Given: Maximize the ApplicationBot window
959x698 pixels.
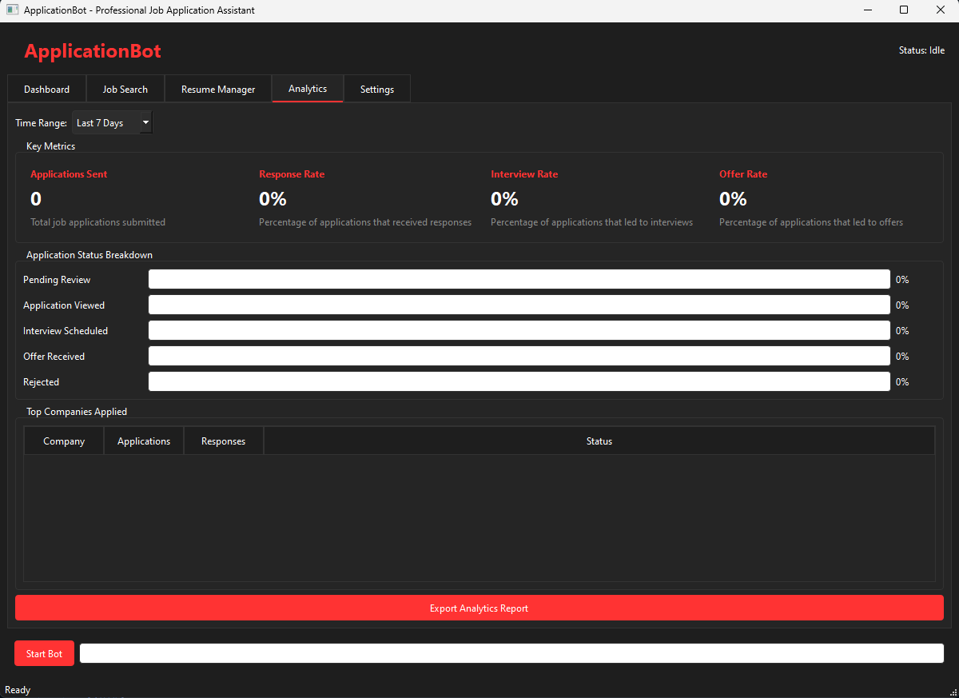Looking at the screenshot, I should 904,10.
